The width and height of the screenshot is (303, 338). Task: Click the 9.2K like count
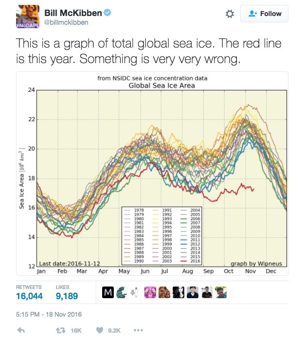click(114, 330)
